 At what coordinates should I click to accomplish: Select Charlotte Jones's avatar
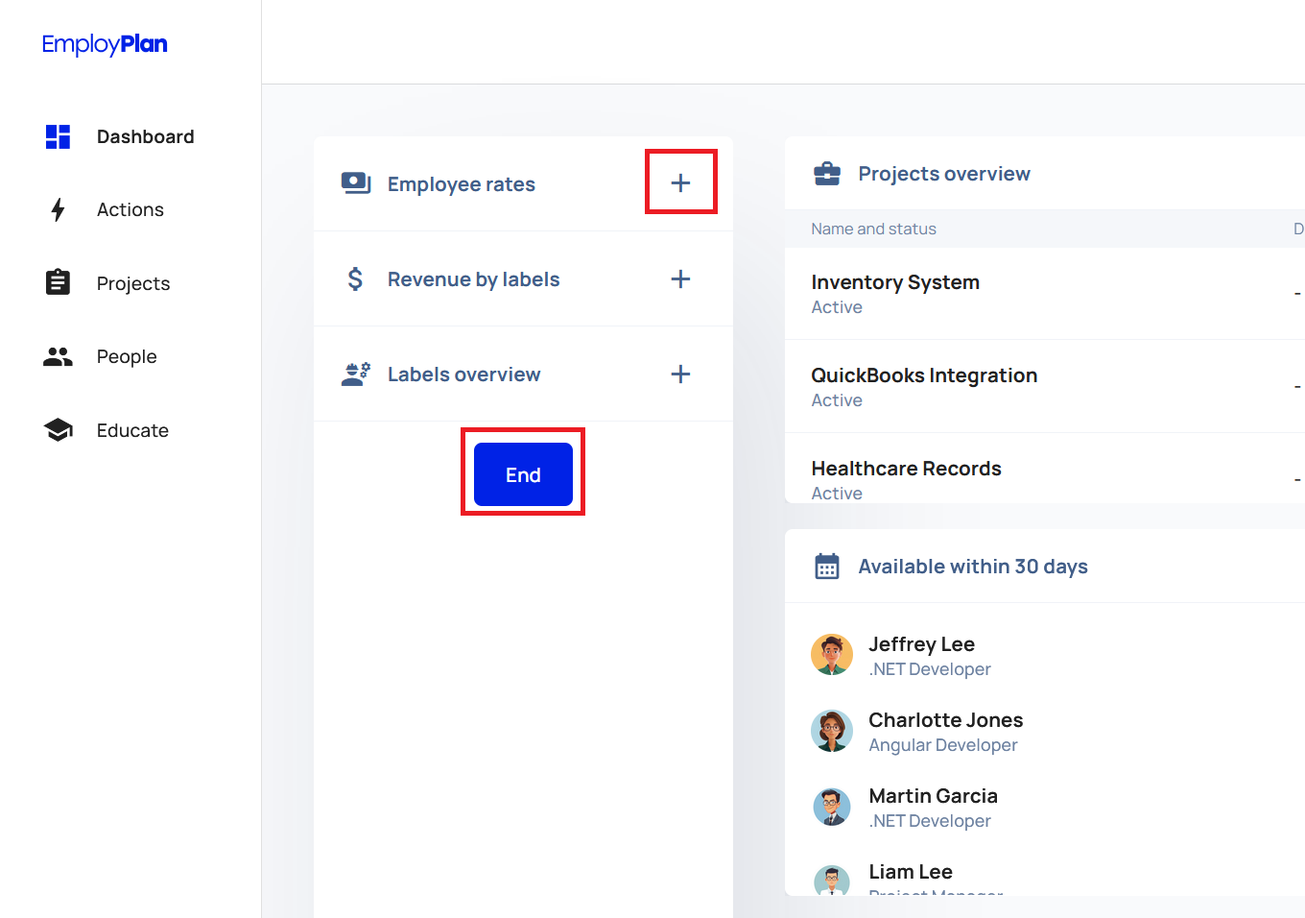pyautogui.click(x=831, y=731)
